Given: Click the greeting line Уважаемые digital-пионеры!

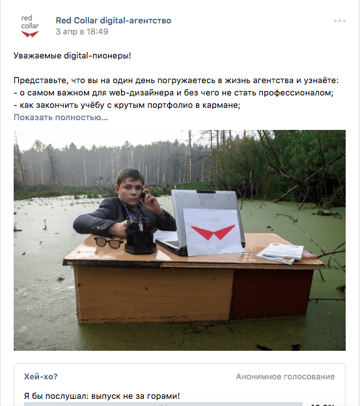Looking at the screenshot, I should 72,55.
